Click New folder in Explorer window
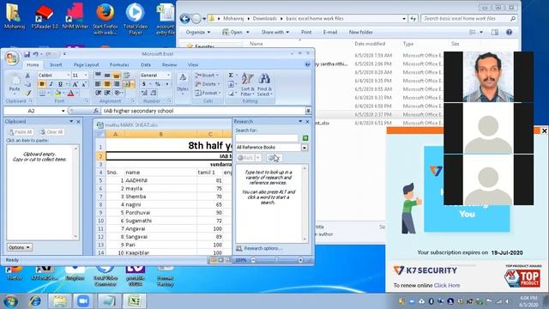This screenshot has width=549, height=309. (360, 33)
